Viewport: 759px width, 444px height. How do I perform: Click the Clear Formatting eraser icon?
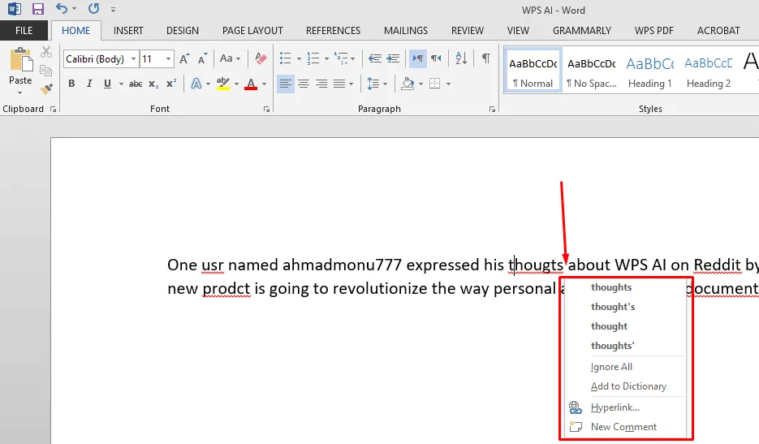tap(261, 58)
